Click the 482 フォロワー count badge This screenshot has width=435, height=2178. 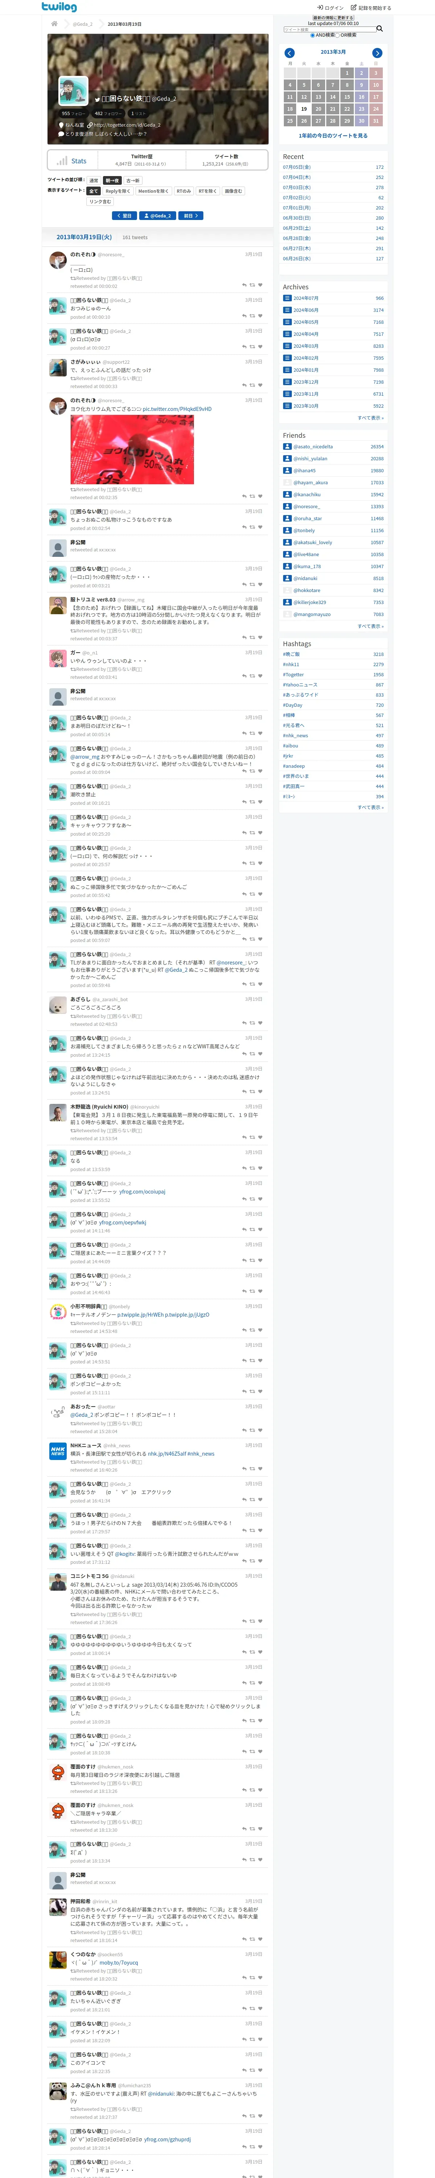pyautogui.click(x=107, y=113)
